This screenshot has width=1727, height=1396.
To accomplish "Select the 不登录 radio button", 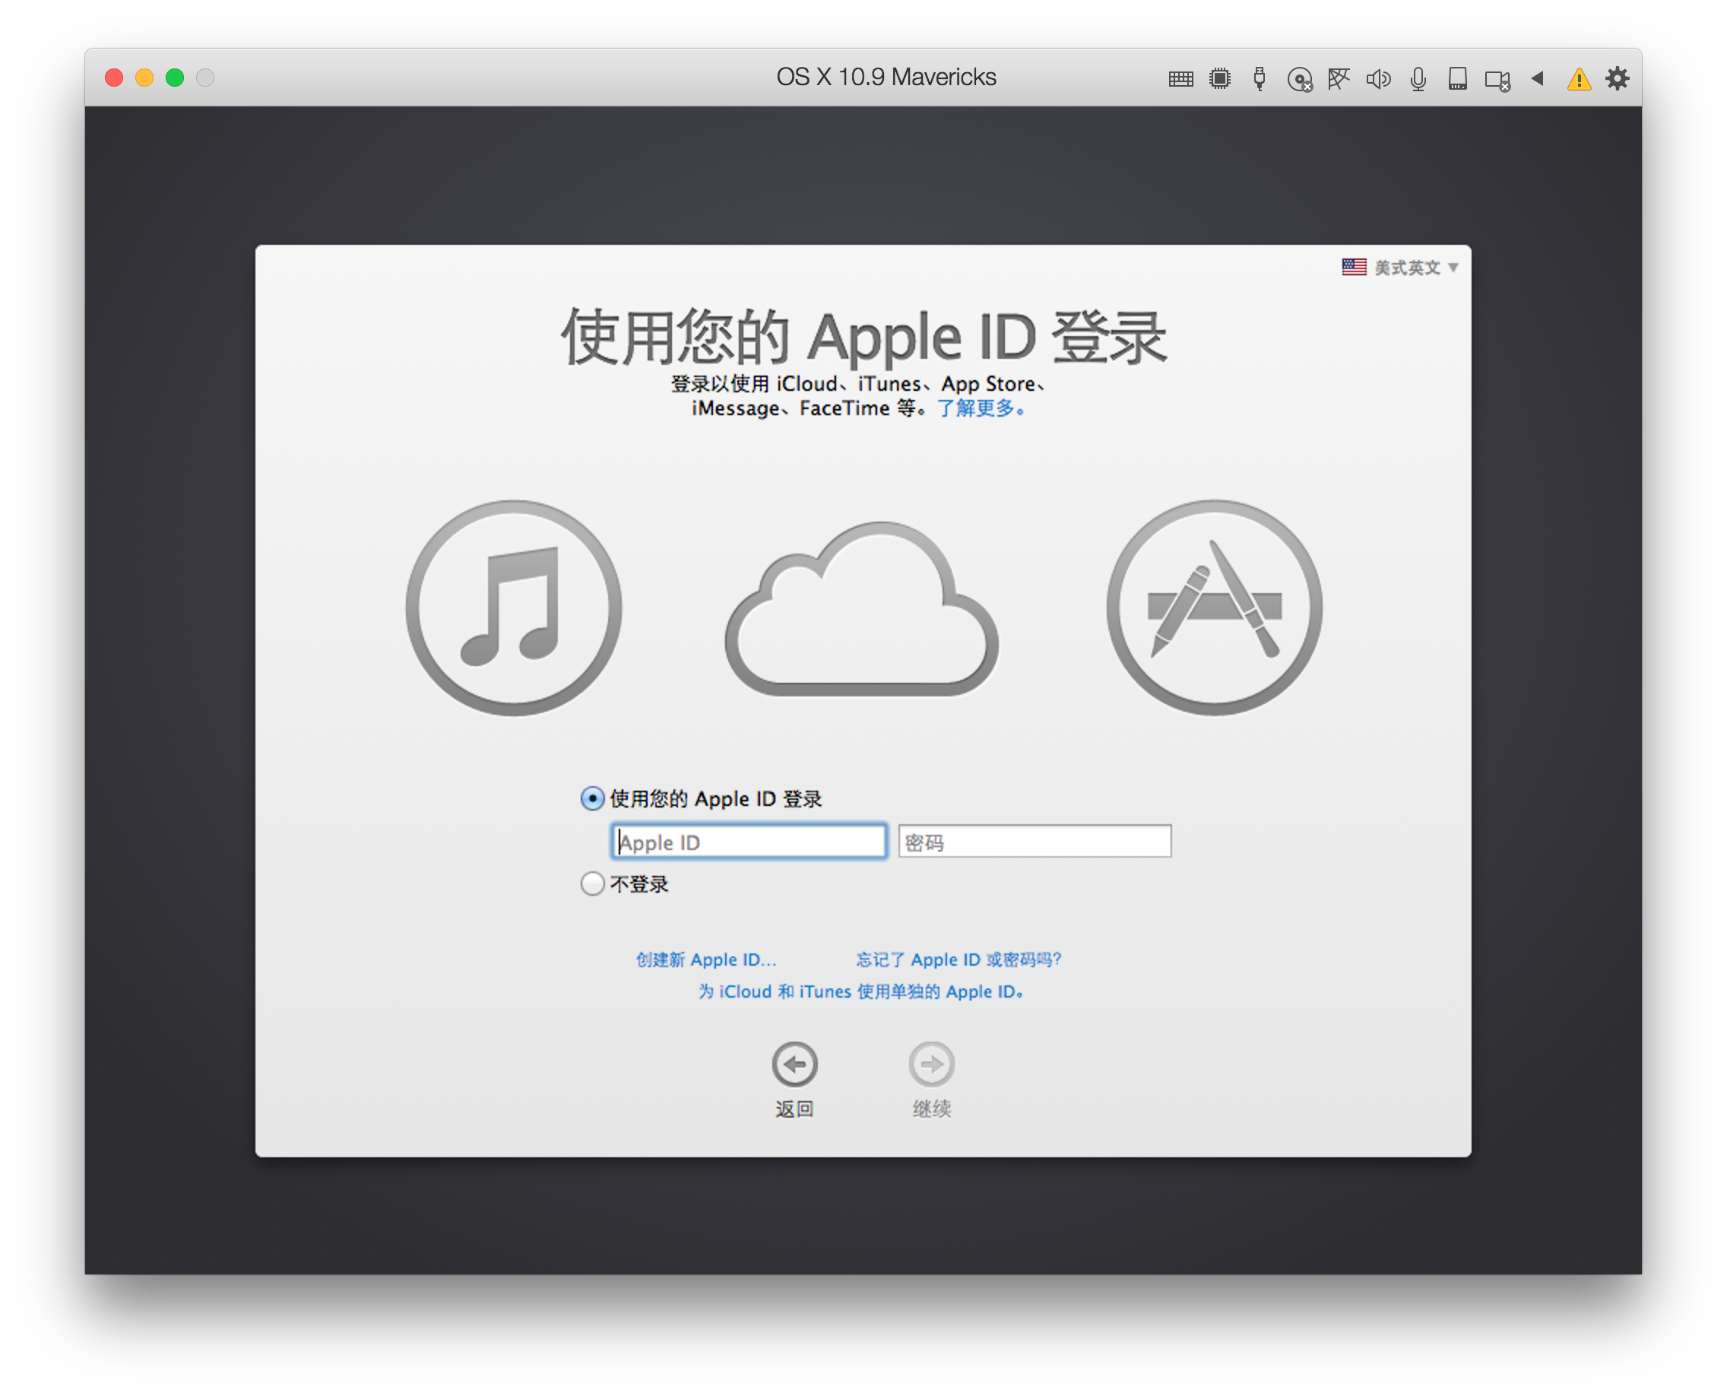I will 593,883.
